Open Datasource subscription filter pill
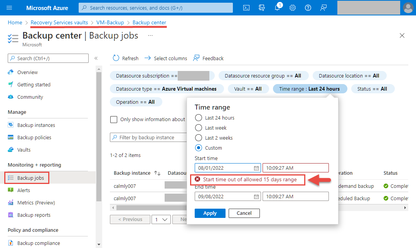This screenshot has width=416, height=248. point(162,76)
